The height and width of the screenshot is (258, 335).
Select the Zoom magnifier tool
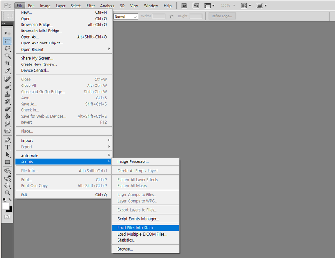(8, 192)
